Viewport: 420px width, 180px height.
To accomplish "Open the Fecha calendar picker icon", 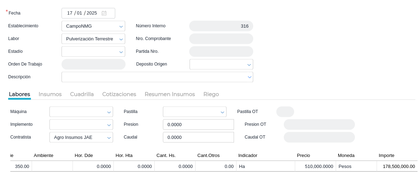I will click(104, 13).
